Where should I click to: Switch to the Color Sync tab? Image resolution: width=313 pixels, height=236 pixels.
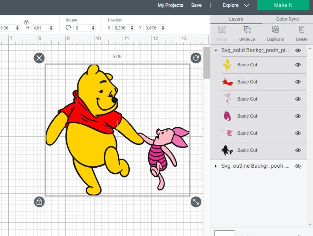click(287, 19)
